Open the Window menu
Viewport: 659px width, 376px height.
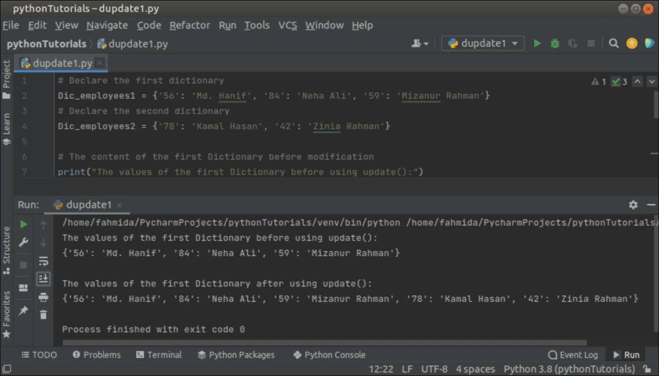click(x=324, y=25)
